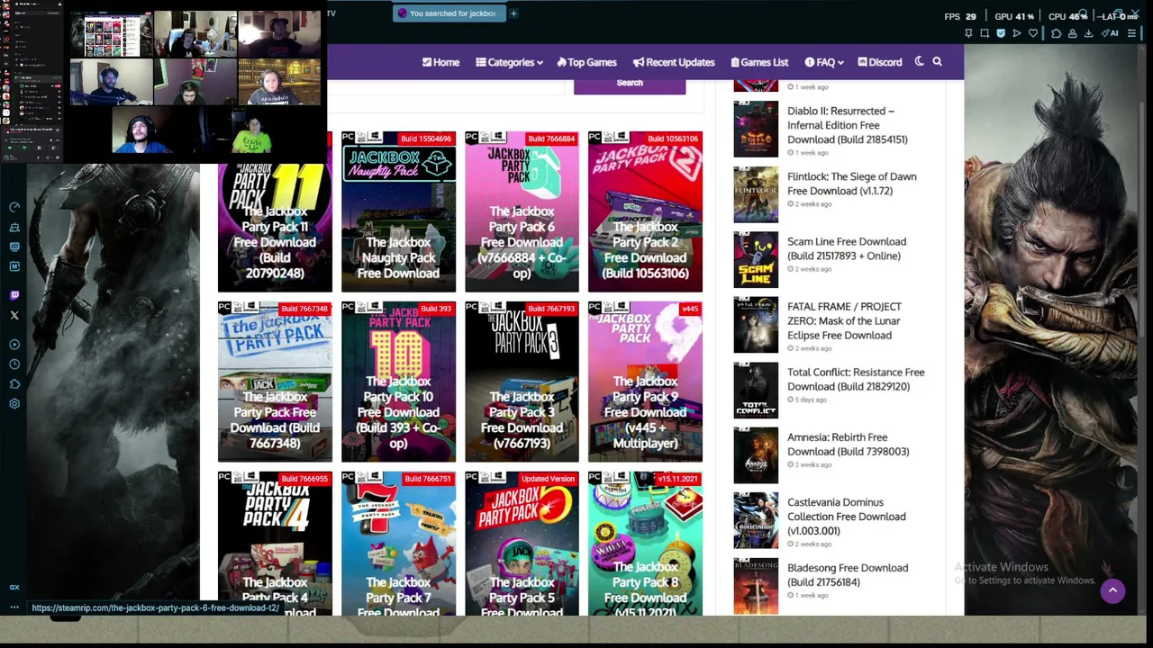Open History clock icon in sidebar

coord(14,364)
